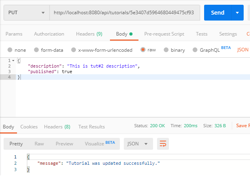
Task: Click "Tutorial was updated successfully." response text
Action: (113, 163)
